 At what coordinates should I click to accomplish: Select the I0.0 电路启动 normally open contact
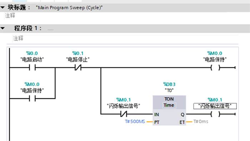click(x=32, y=67)
